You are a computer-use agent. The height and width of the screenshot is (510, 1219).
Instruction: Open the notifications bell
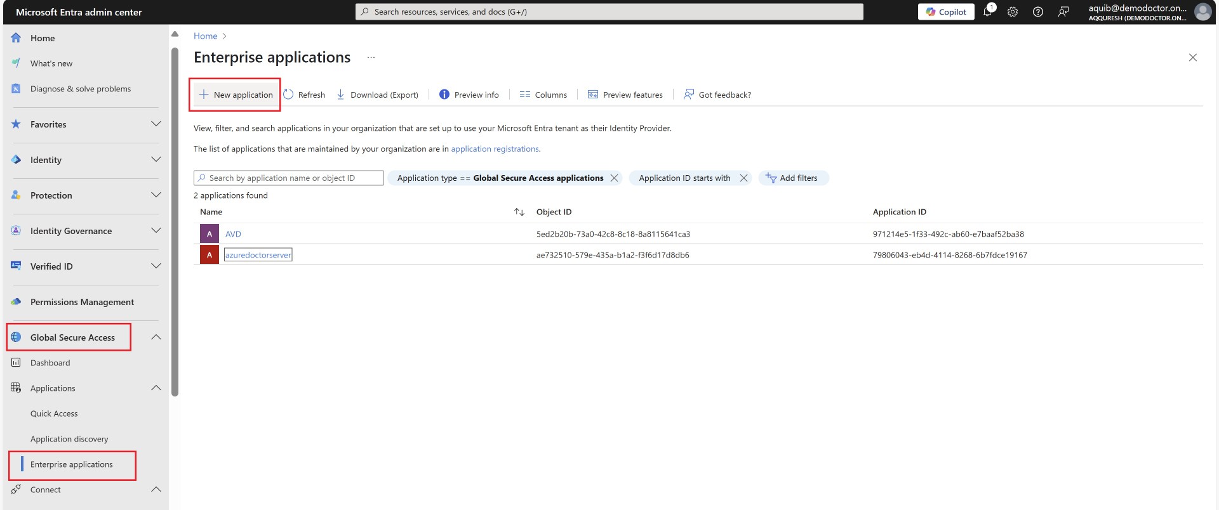[x=988, y=11]
